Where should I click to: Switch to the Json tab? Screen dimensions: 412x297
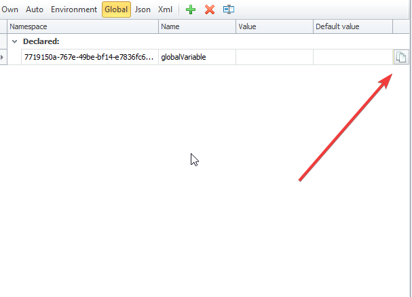point(143,9)
